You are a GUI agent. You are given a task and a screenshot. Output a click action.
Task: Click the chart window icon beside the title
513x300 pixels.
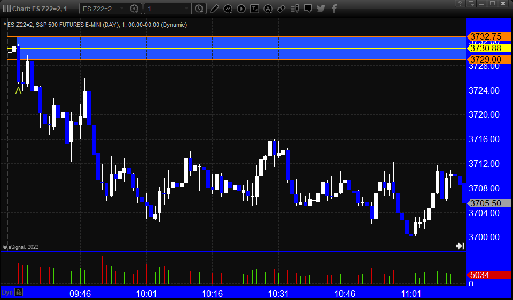point(6,9)
